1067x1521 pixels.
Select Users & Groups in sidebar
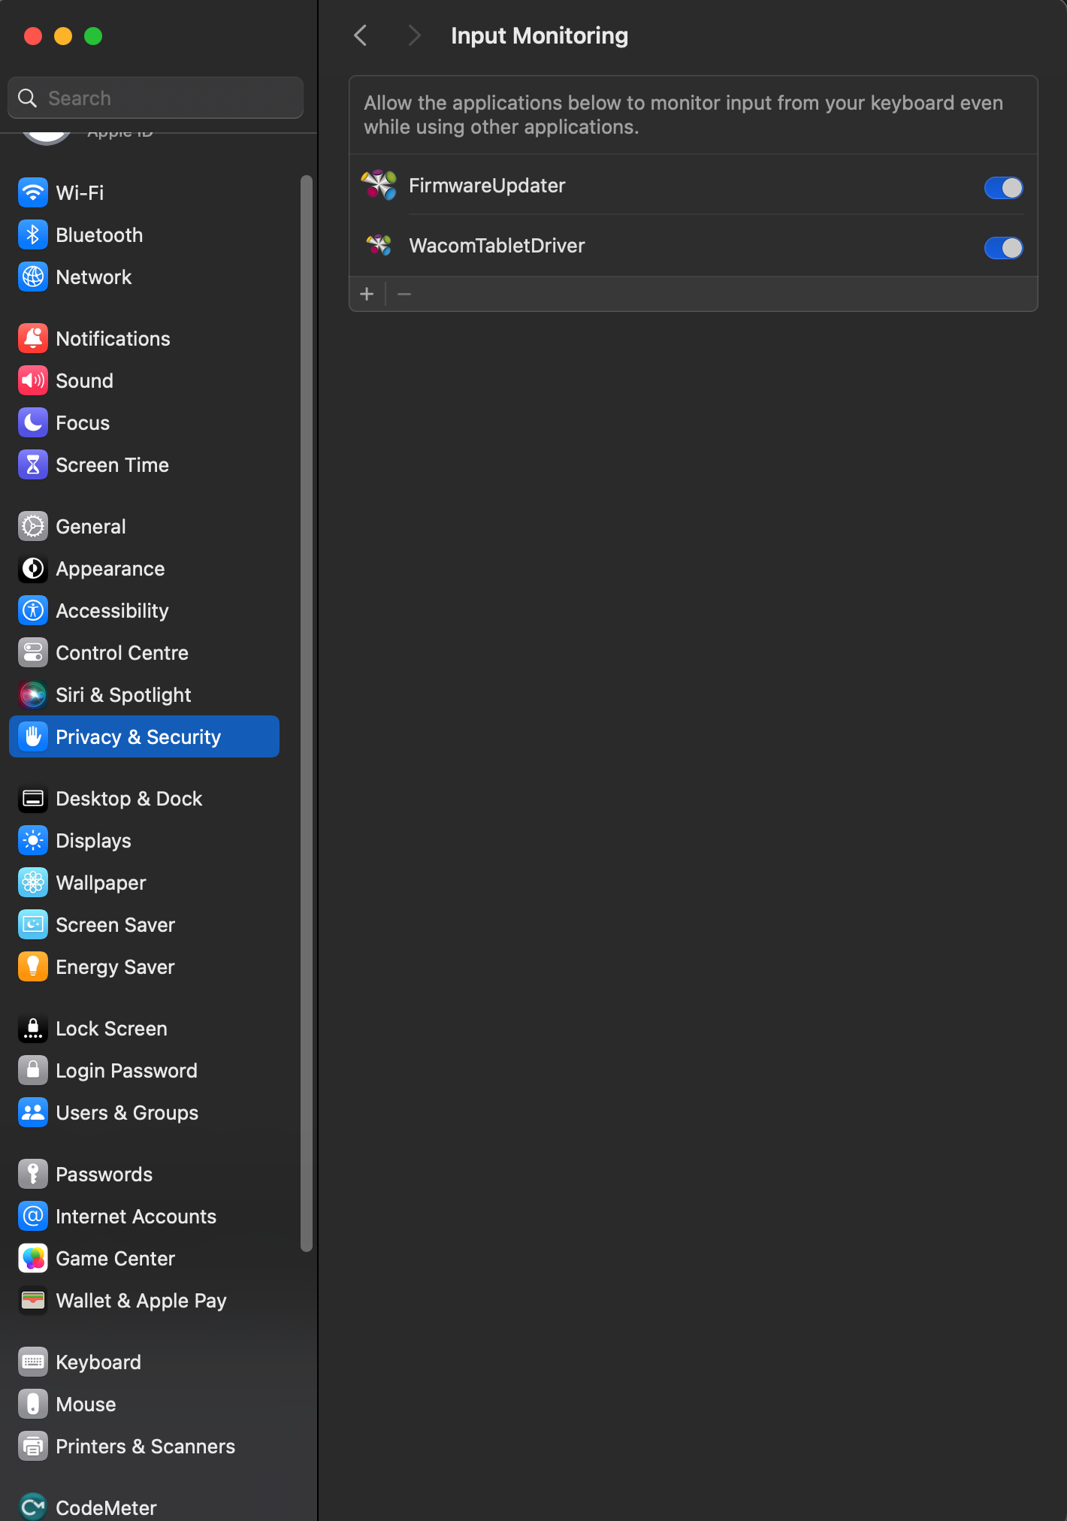(127, 1113)
